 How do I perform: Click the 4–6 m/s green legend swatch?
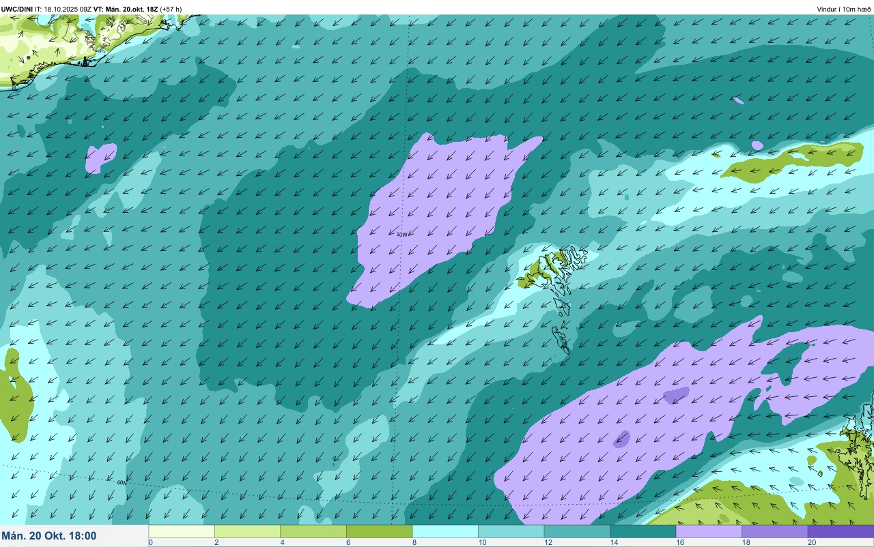click(x=313, y=531)
